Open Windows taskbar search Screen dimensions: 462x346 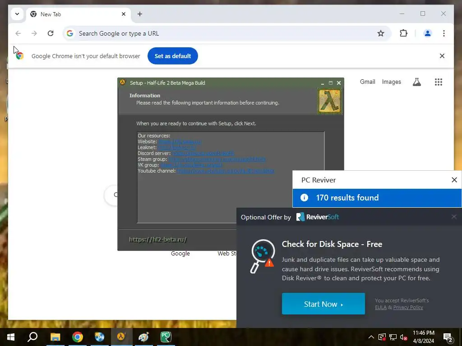point(32,337)
